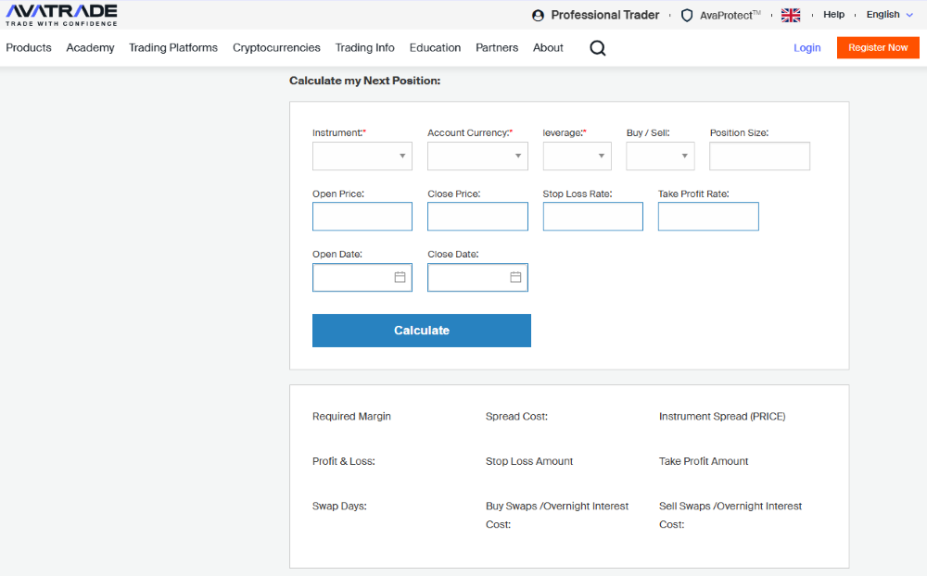Open the Education menu

tap(435, 48)
